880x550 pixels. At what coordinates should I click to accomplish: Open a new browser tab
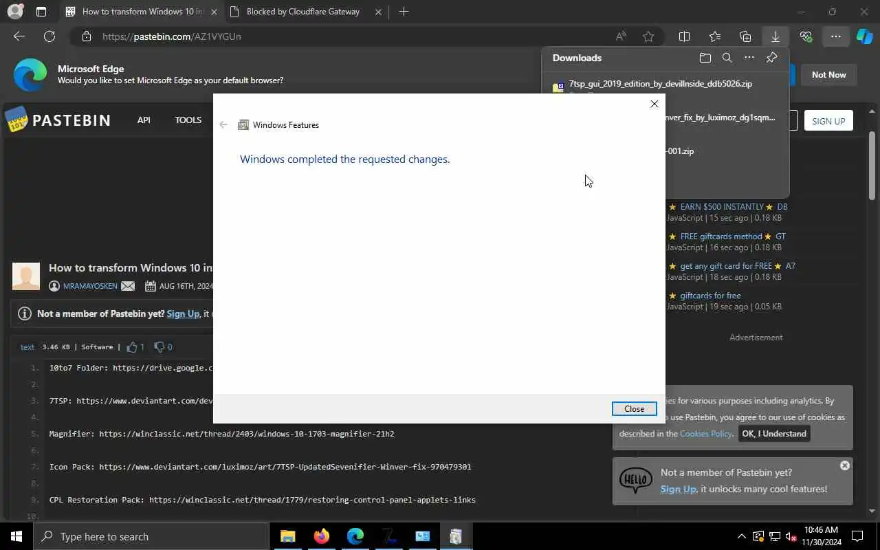coord(404,12)
